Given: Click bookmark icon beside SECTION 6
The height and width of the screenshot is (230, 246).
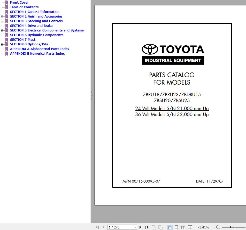Looking at the screenshot, I should pyautogui.click(x=6, y=35).
